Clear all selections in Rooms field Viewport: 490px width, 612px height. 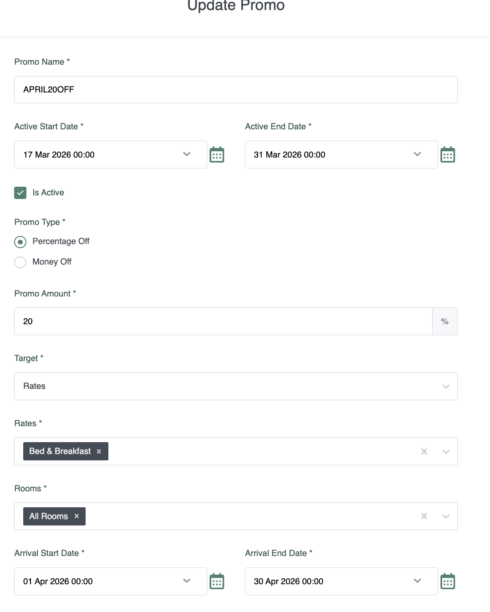pyautogui.click(x=424, y=516)
